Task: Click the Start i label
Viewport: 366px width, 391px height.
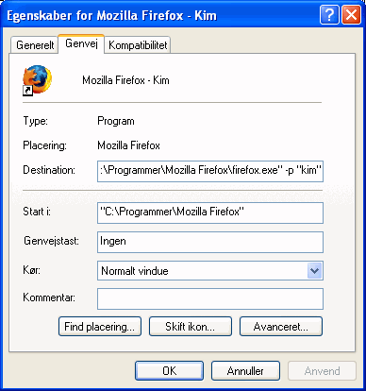Action: 37,212
